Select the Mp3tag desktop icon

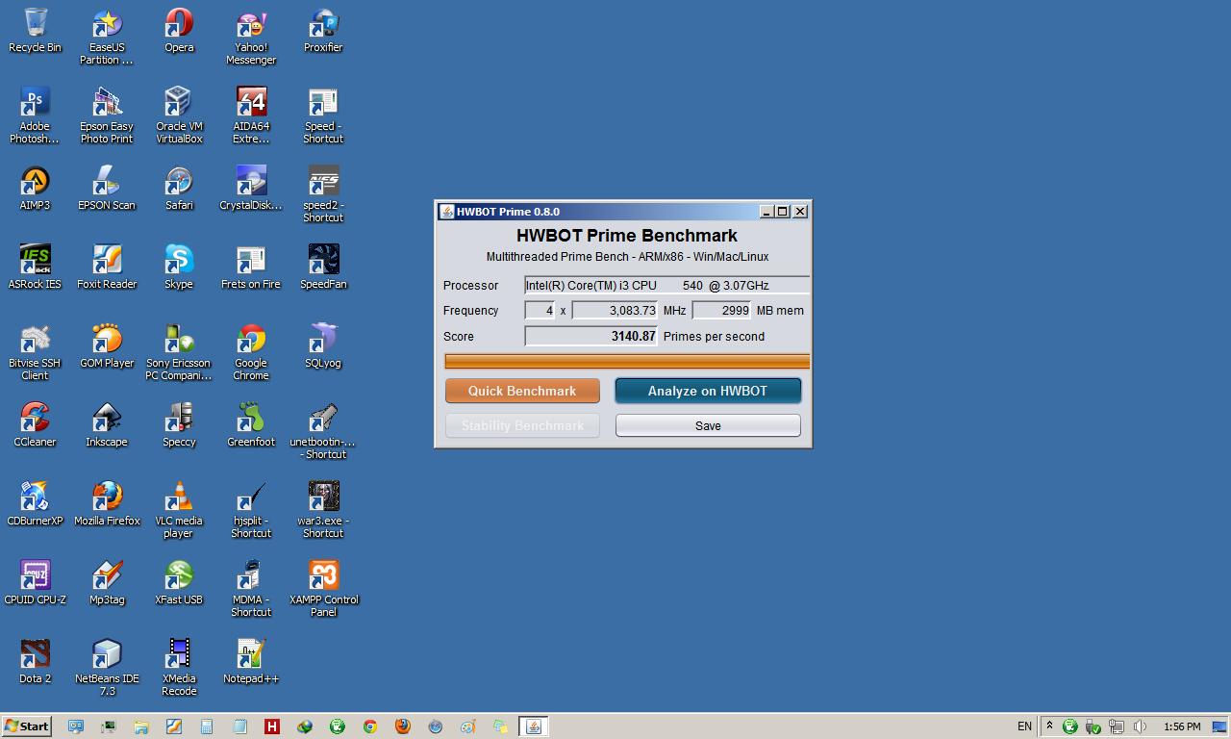(107, 582)
